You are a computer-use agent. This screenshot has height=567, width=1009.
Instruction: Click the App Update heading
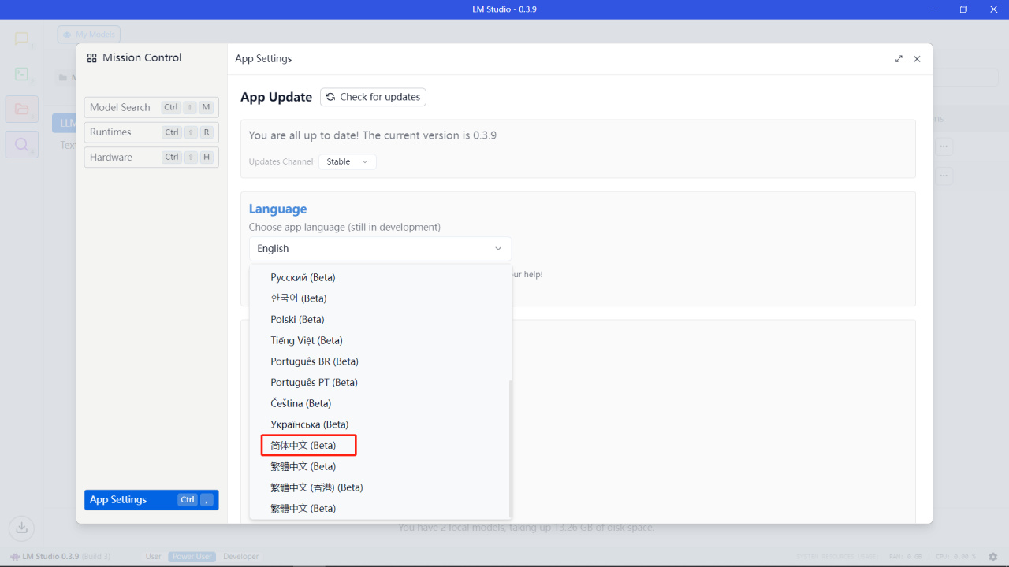(x=276, y=97)
